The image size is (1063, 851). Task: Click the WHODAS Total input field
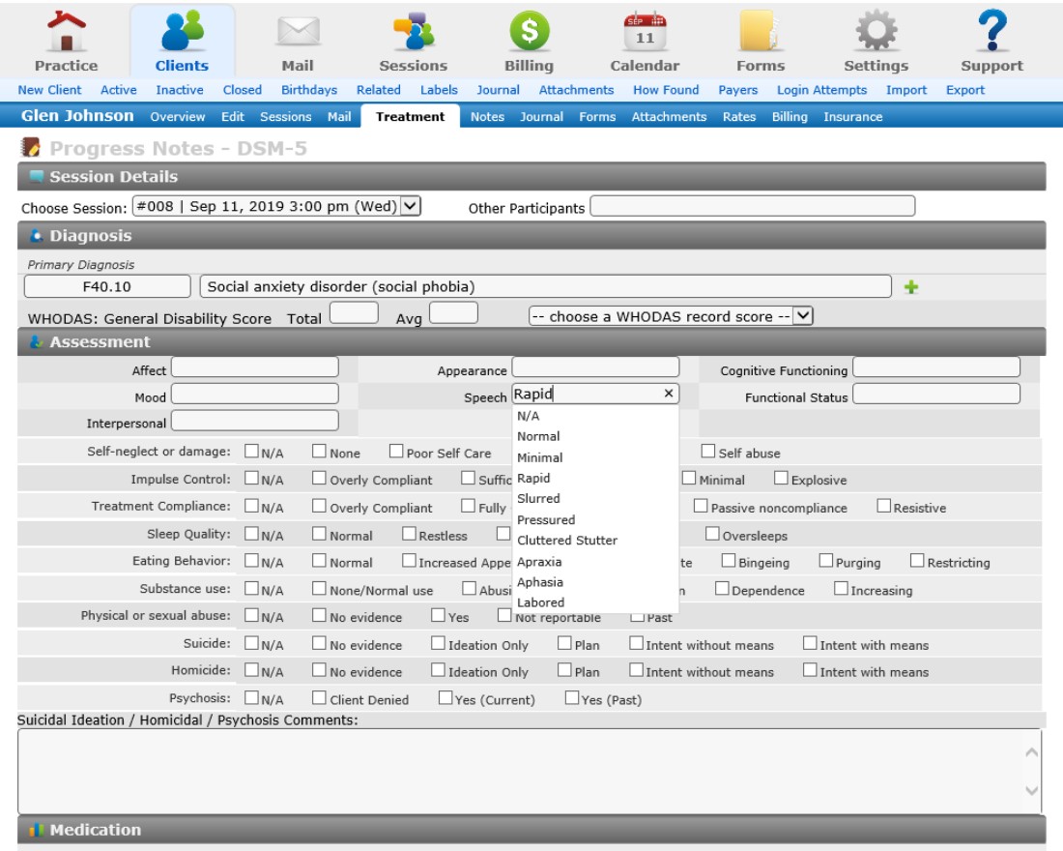[x=354, y=313]
